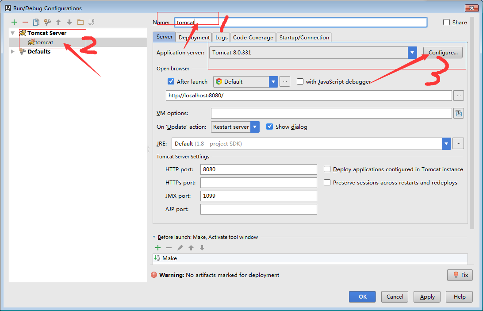This screenshot has height=311, width=483.
Task: Switch to the Deployment tab
Action: coord(194,37)
